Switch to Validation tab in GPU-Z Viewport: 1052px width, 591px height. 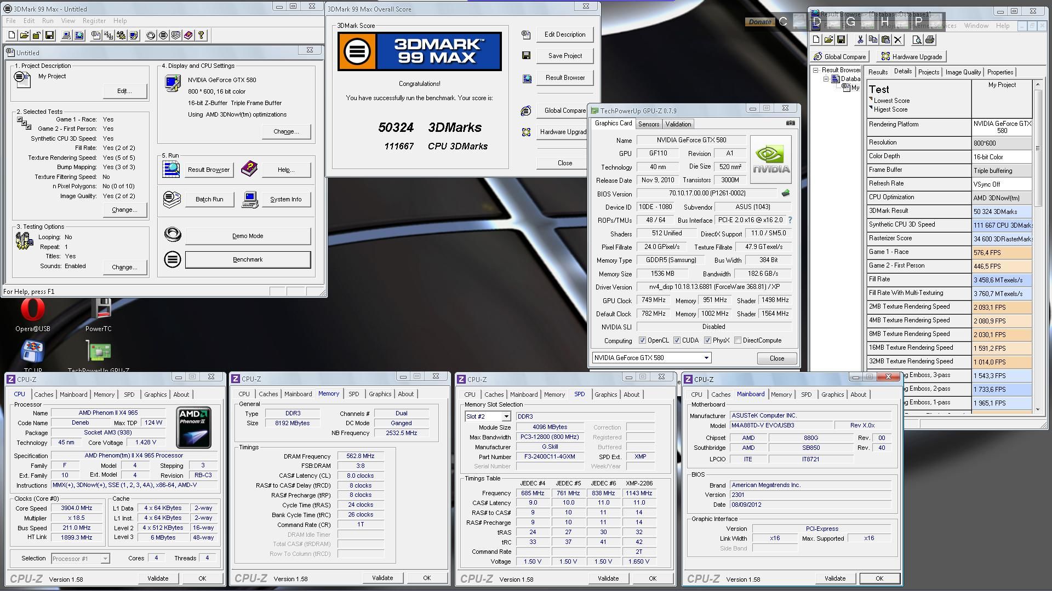point(678,124)
